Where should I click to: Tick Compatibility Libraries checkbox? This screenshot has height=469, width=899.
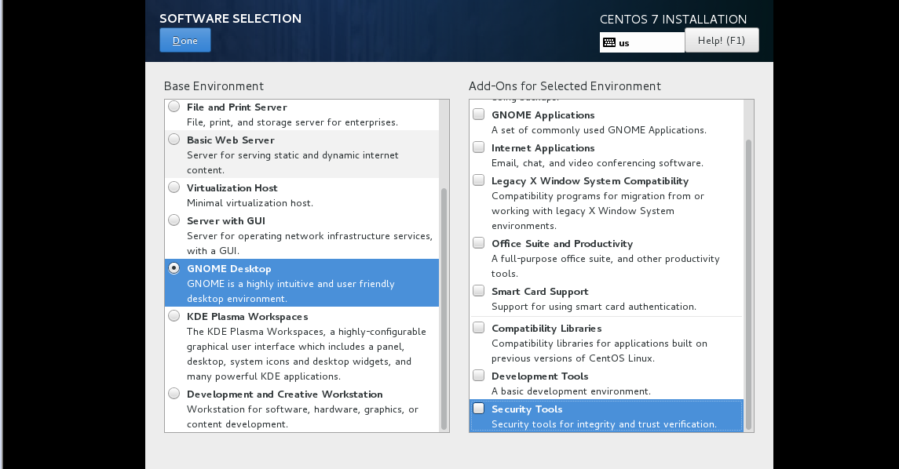click(x=479, y=328)
